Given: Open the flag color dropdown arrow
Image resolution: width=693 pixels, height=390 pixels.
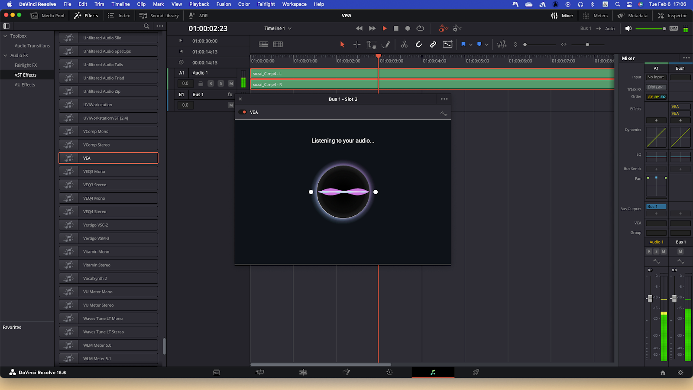Looking at the screenshot, I should click(x=471, y=45).
